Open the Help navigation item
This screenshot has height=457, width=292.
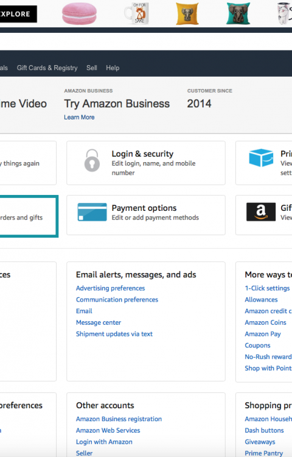coord(113,68)
